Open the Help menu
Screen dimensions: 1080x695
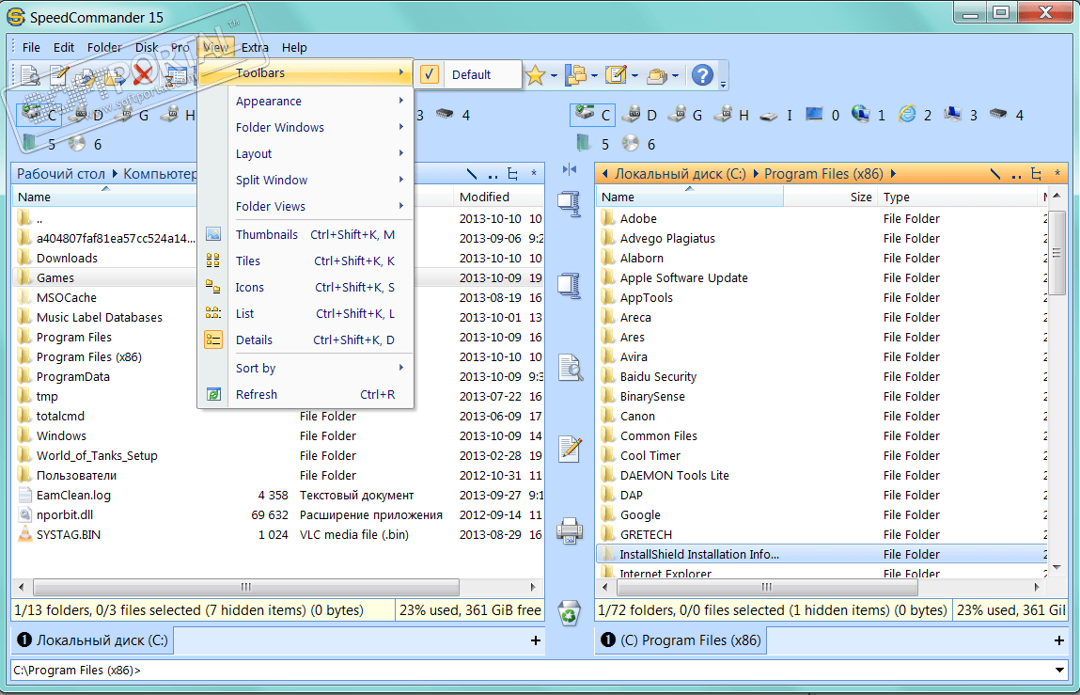coord(294,48)
